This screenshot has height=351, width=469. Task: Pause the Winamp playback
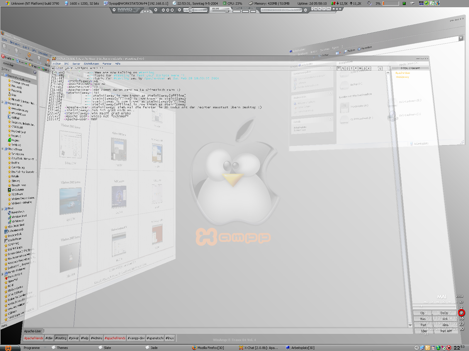(168, 10)
